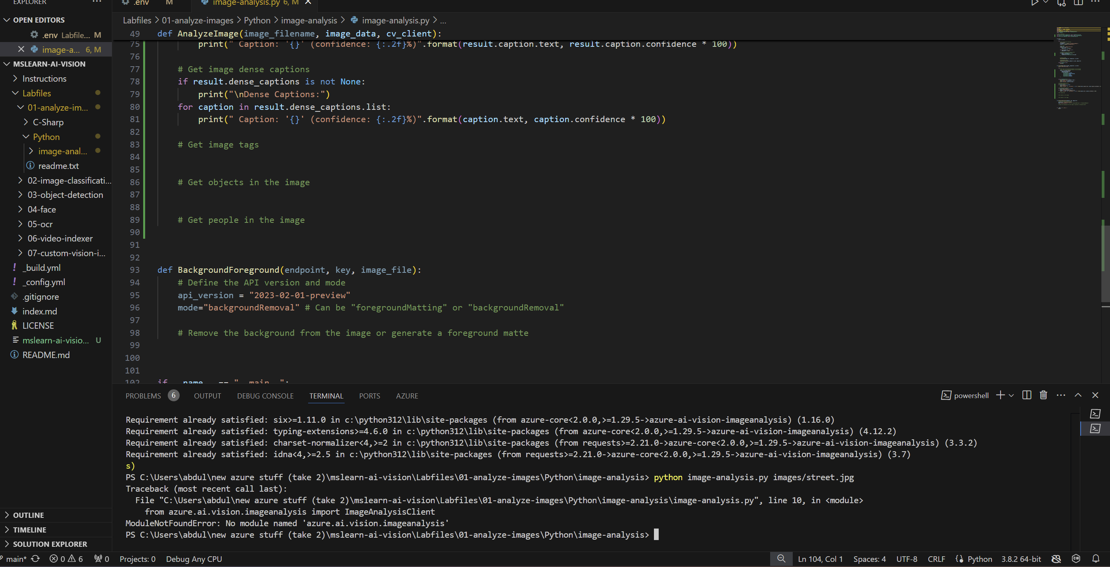Change the CRLF line ending setting
This screenshot has height=567, width=1110.
click(936, 559)
